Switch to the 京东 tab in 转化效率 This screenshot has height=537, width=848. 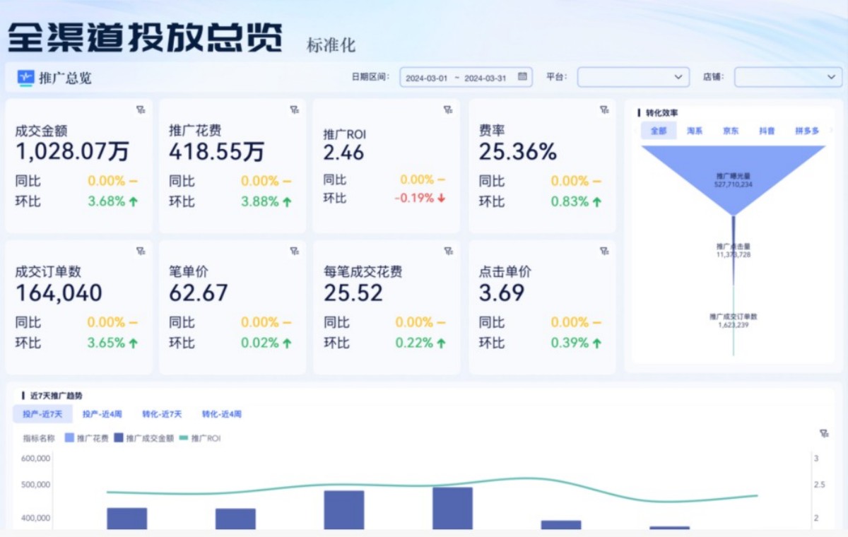[x=731, y=131]
